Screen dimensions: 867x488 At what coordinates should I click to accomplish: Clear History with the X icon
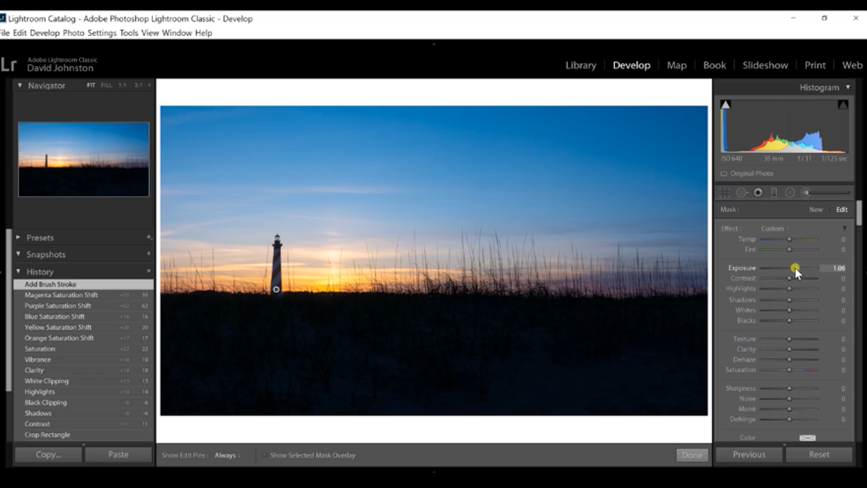point(149,271)
